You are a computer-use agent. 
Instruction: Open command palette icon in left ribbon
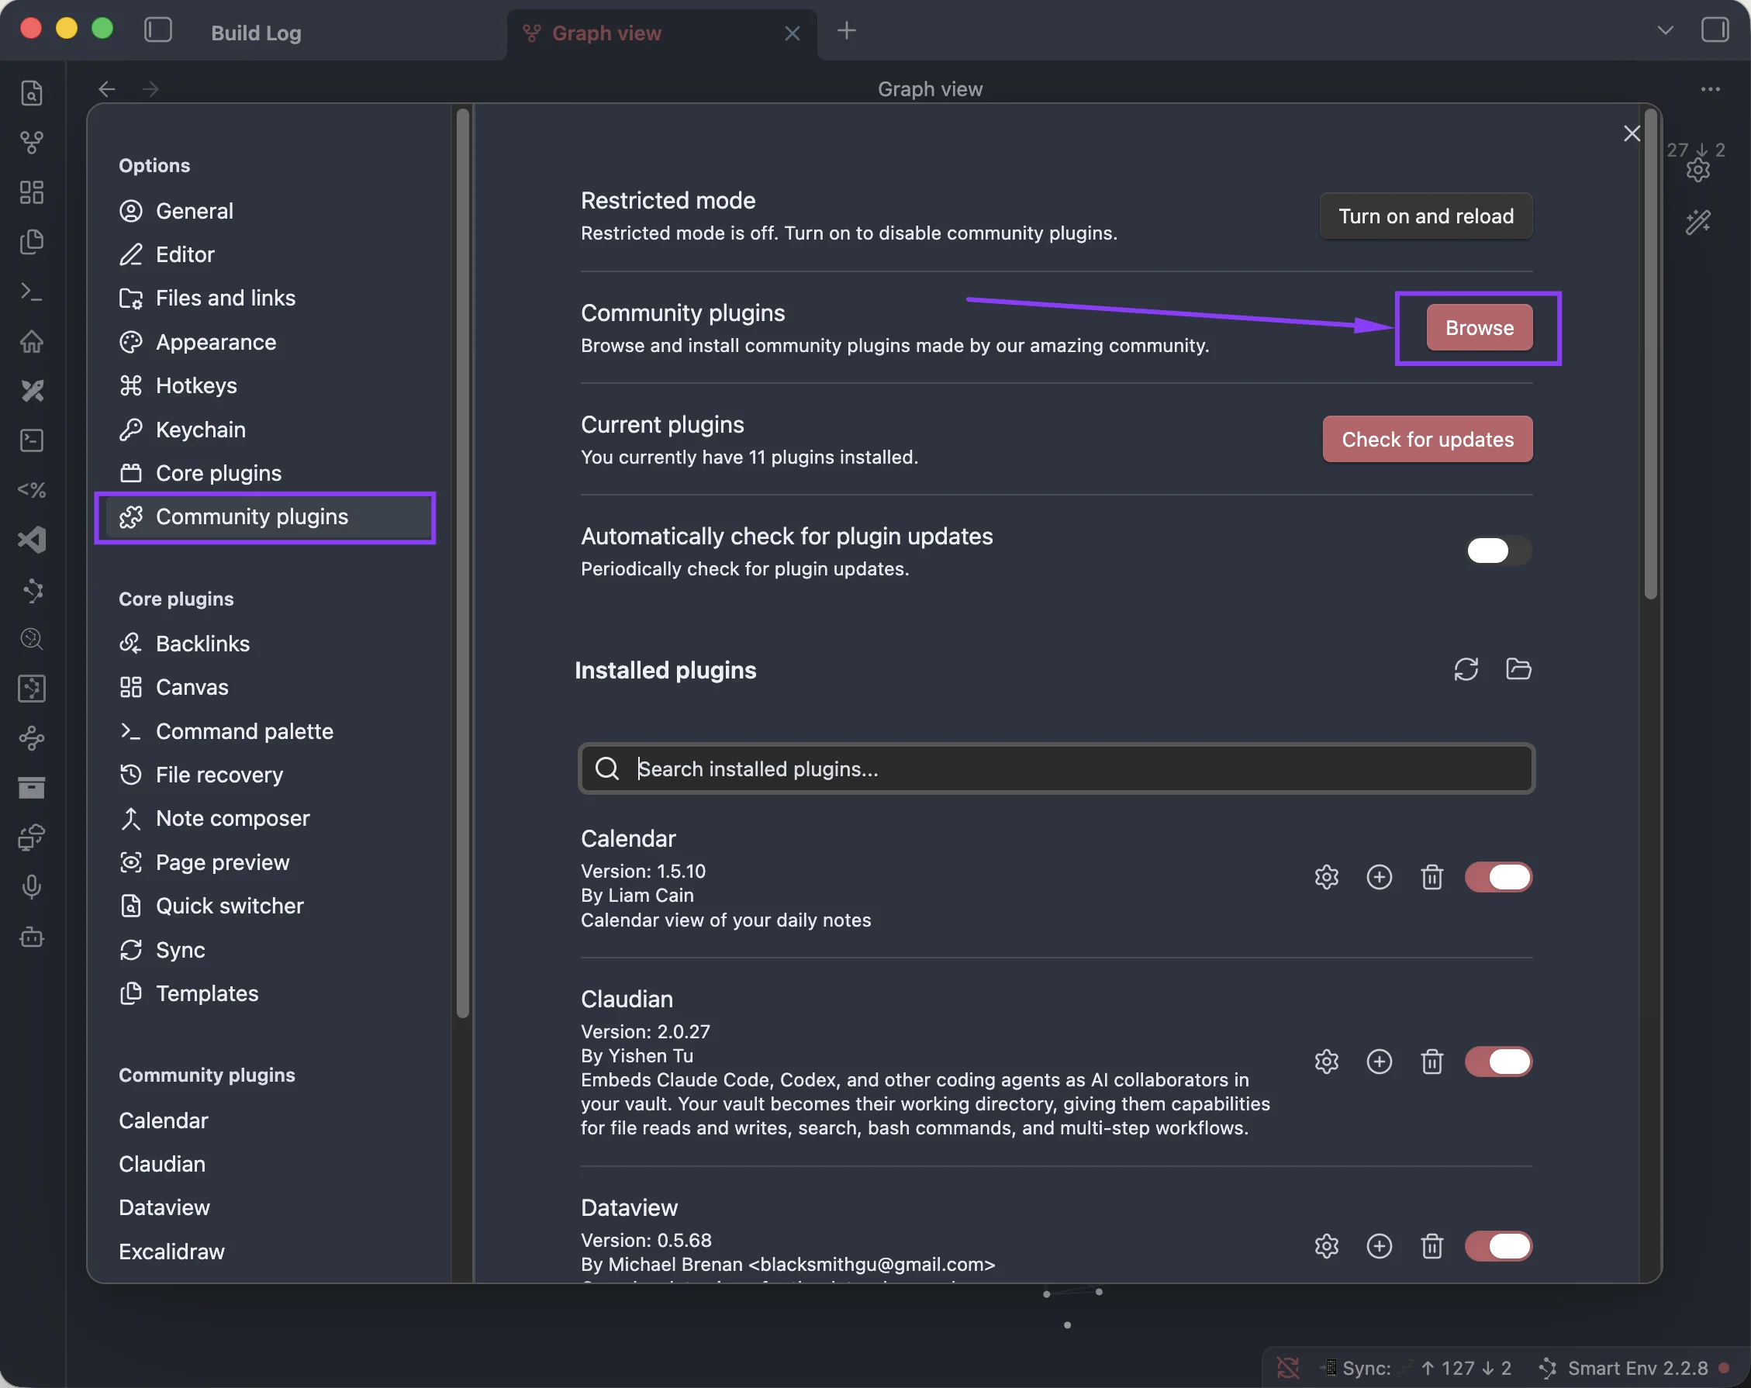click(x=32, y=292)
